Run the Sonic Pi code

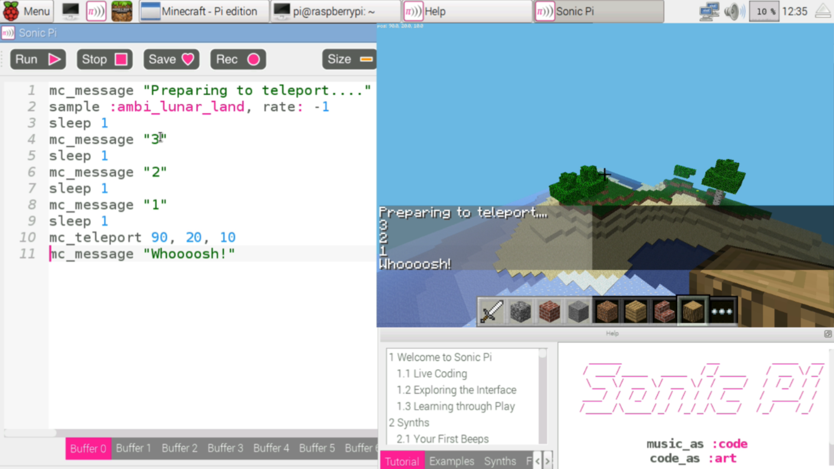point(38,59)
